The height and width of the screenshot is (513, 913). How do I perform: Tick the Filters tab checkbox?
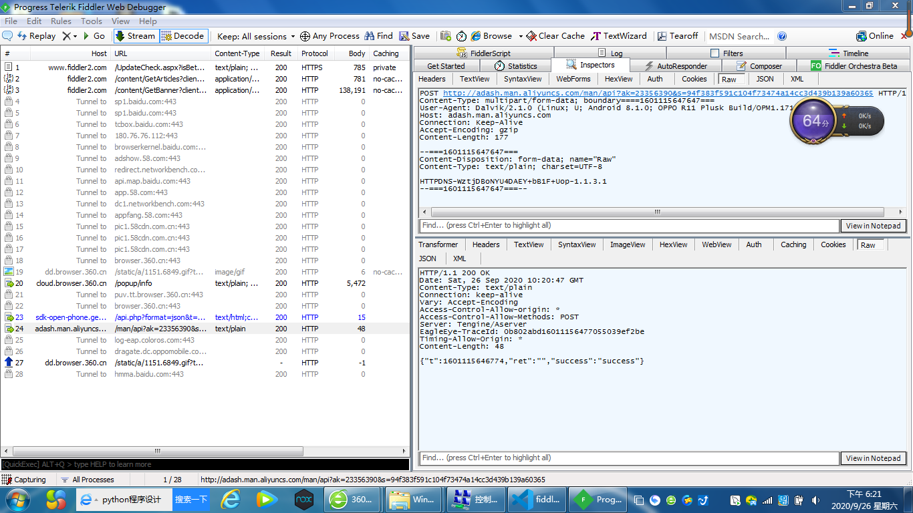tap(714, 53)
